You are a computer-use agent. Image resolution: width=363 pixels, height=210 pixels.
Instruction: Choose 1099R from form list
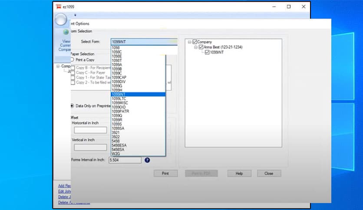point(138,120)
